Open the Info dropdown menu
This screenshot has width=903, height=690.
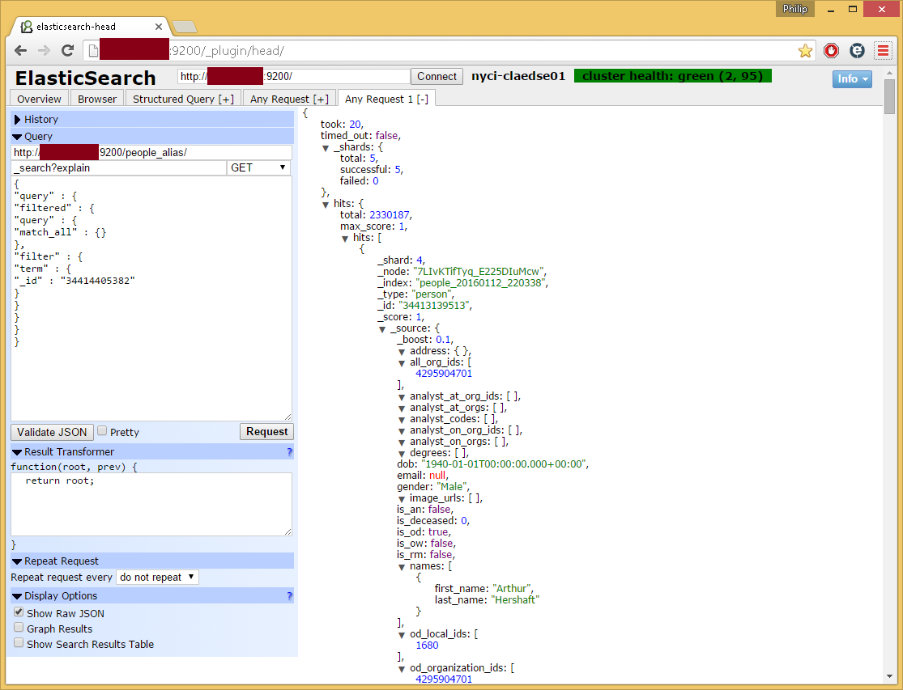click(x=852, y=78)
